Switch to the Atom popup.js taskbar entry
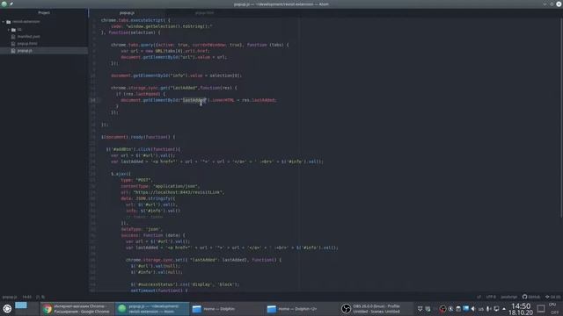Screen dimensions: 563x316 [x=152, y=309]
